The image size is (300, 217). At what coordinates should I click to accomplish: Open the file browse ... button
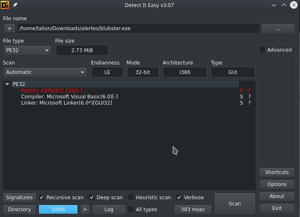tap(278, 29)
